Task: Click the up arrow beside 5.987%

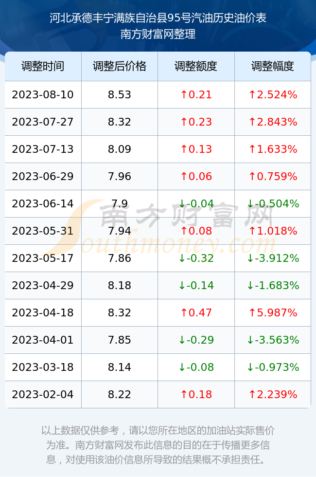Action: [x=252, y=312]
